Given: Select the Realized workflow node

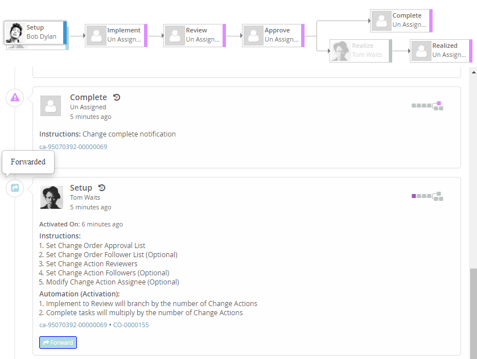Looking at the screenshot, I should coord(441,51).
